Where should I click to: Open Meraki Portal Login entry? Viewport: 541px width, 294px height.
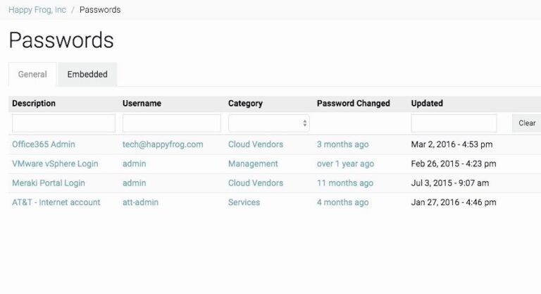coord(49,183)
